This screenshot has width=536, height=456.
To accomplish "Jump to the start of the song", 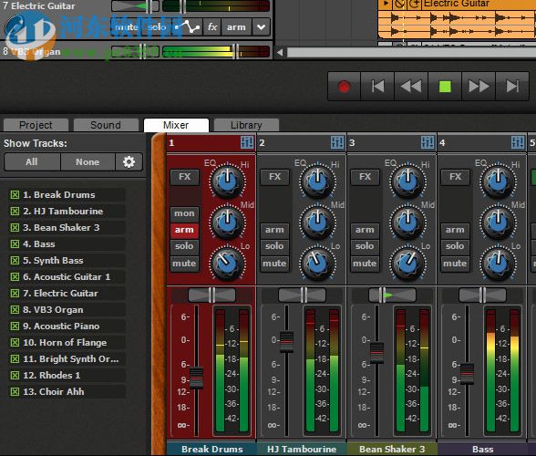I will click(x=377, y=87).
